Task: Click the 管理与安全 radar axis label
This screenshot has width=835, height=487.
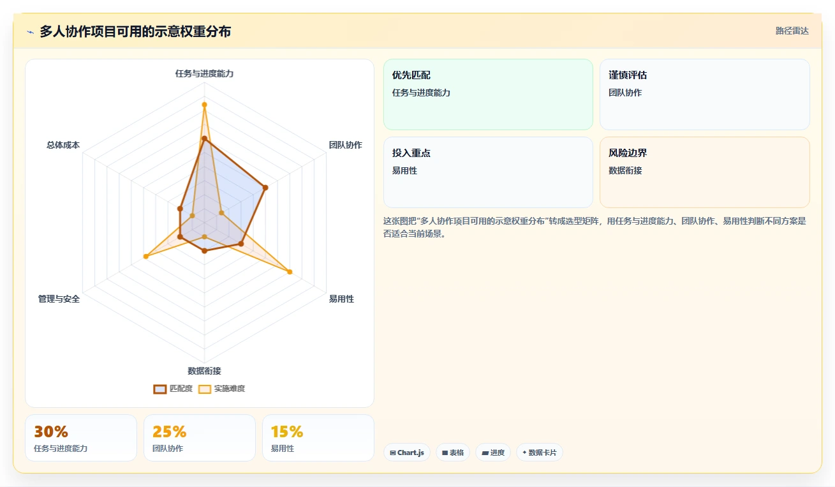Action: click(59, 299)
